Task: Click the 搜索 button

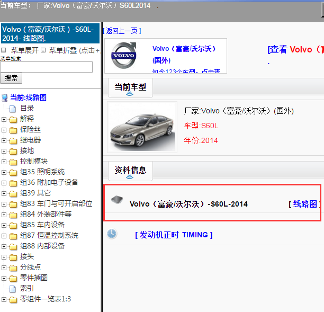Action: [11, 78]
